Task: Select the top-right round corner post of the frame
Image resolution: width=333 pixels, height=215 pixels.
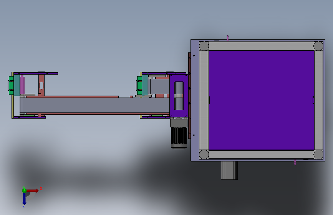Action: pos(318,46)
